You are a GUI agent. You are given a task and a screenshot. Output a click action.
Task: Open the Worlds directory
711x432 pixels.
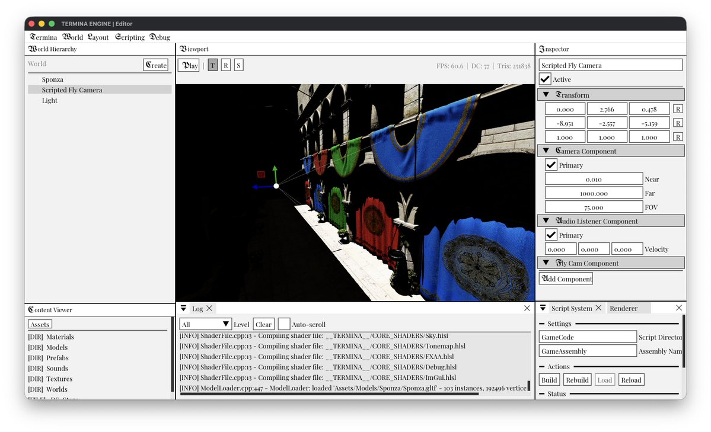tap(47, 389)
